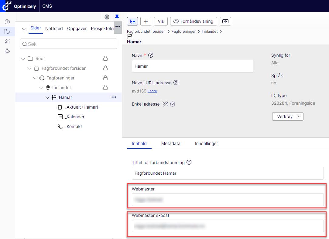Switch to the Metadata tab
Viewport: 329px width, 239px height.
171,143
